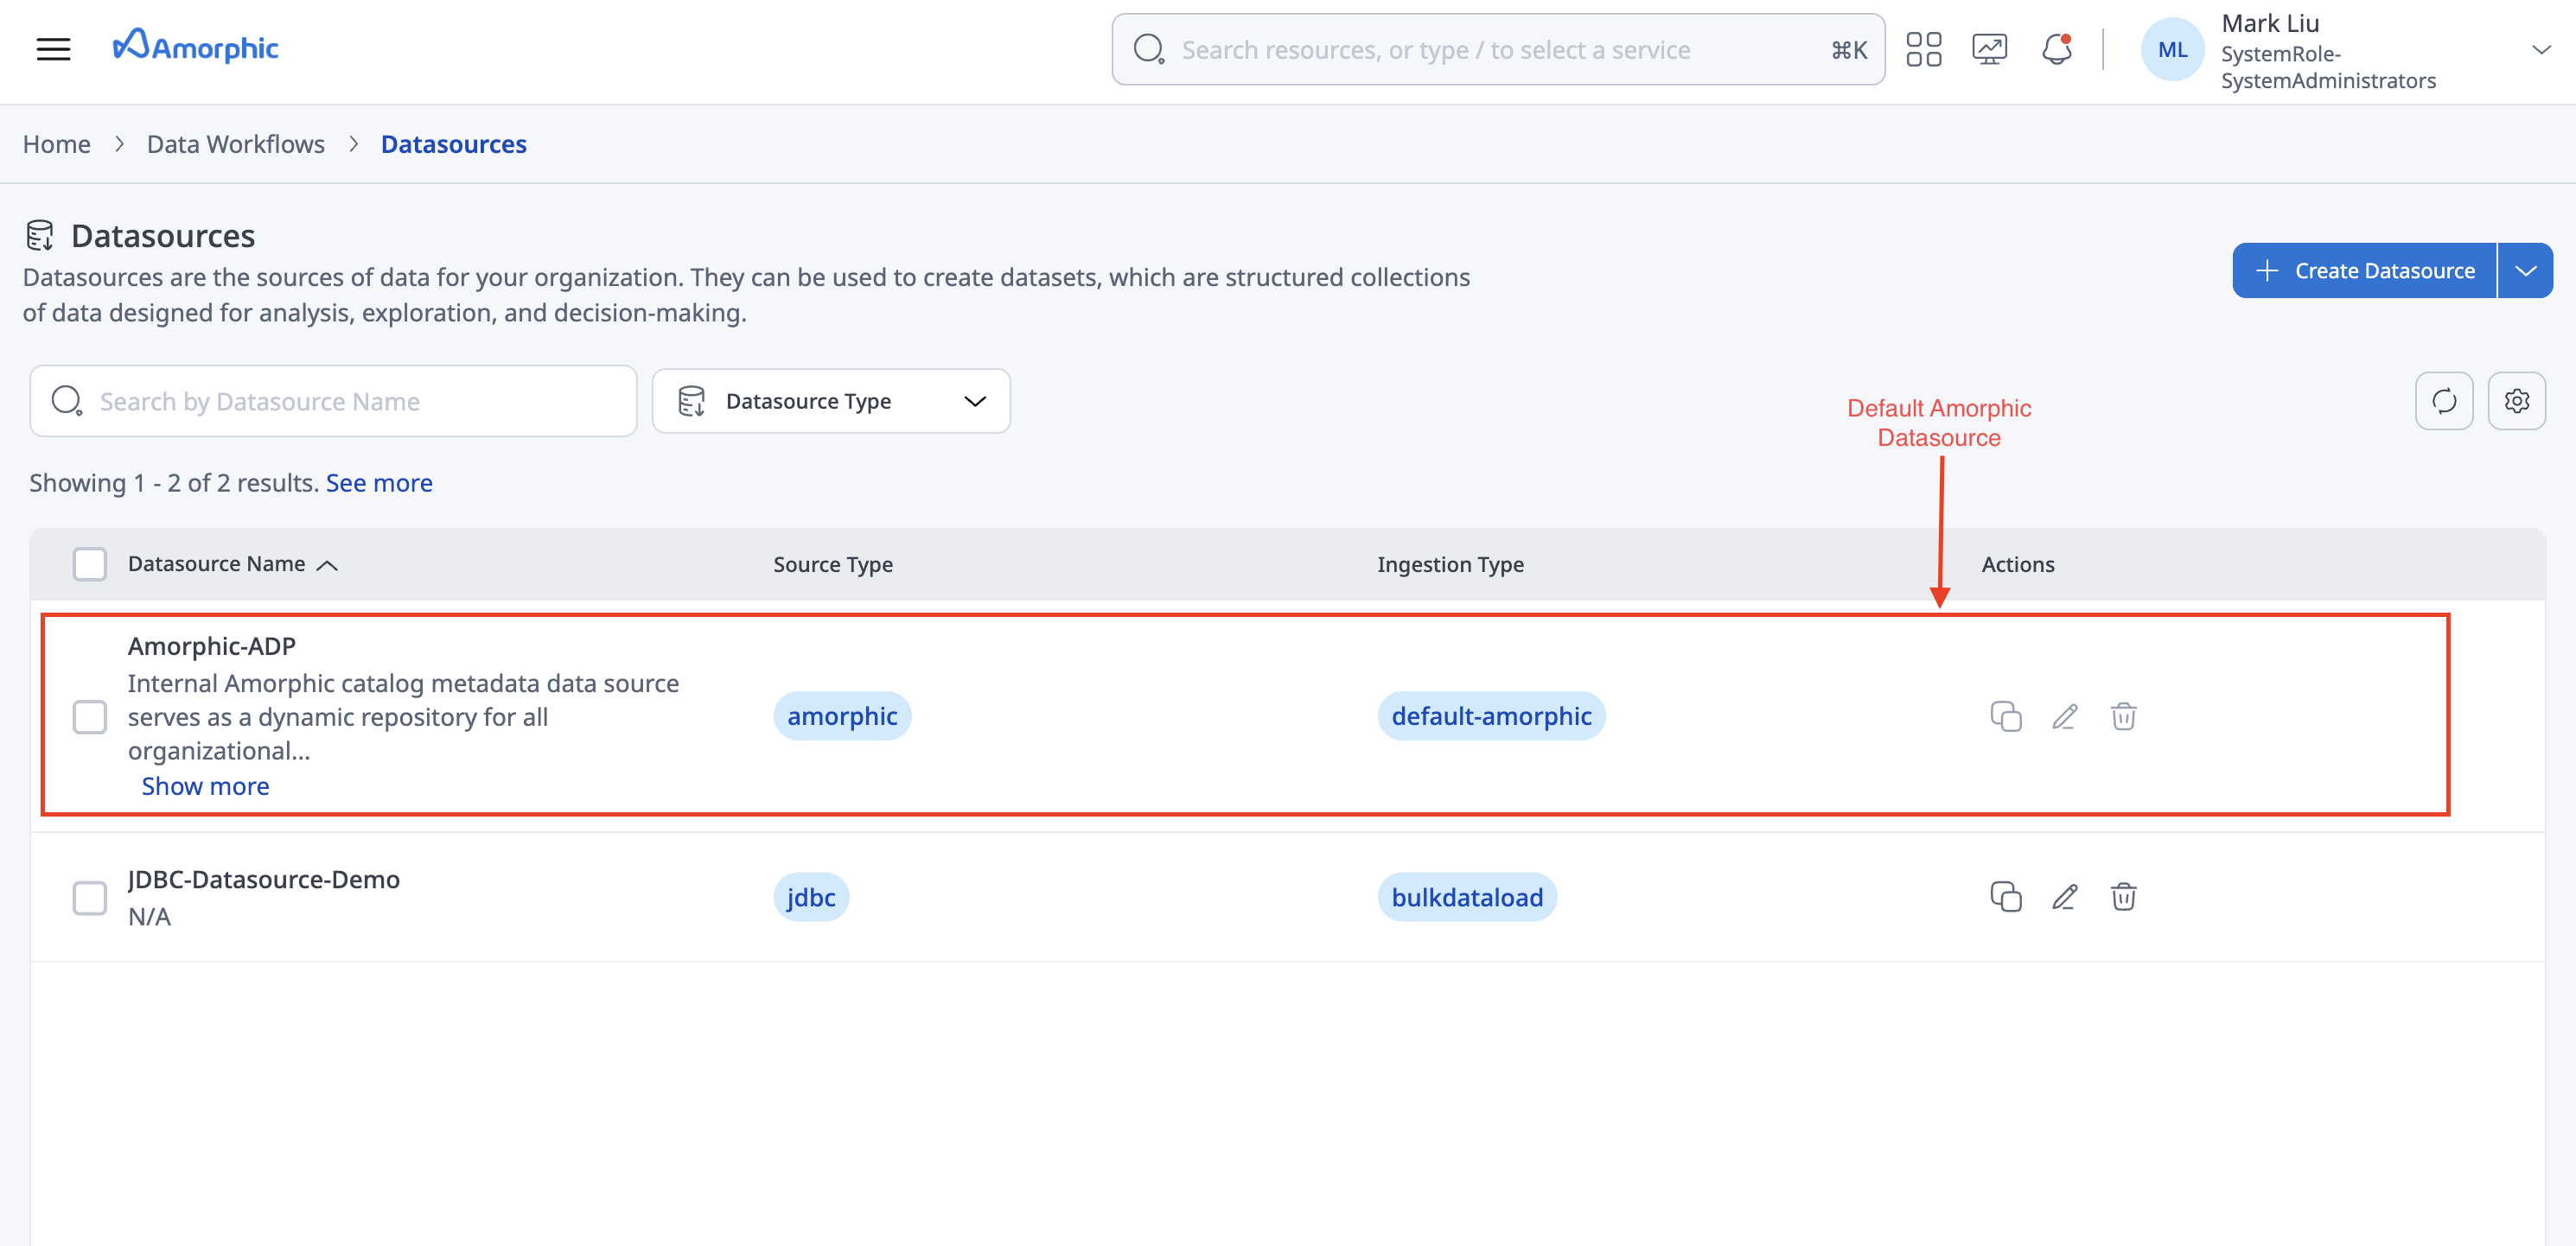Focus the global resource search field
This screenshot has width=2576, height=1246.
[x=1498, y=50]
